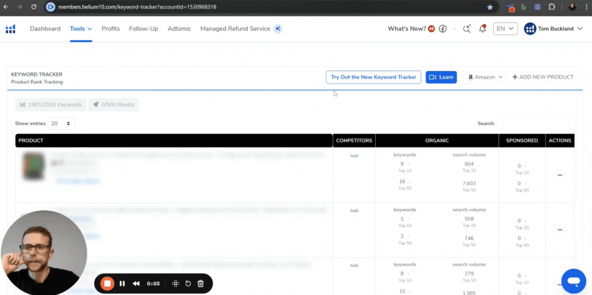Open Managed Refund Service
Screen dimensions: 592x295
(x=235, y=29)
